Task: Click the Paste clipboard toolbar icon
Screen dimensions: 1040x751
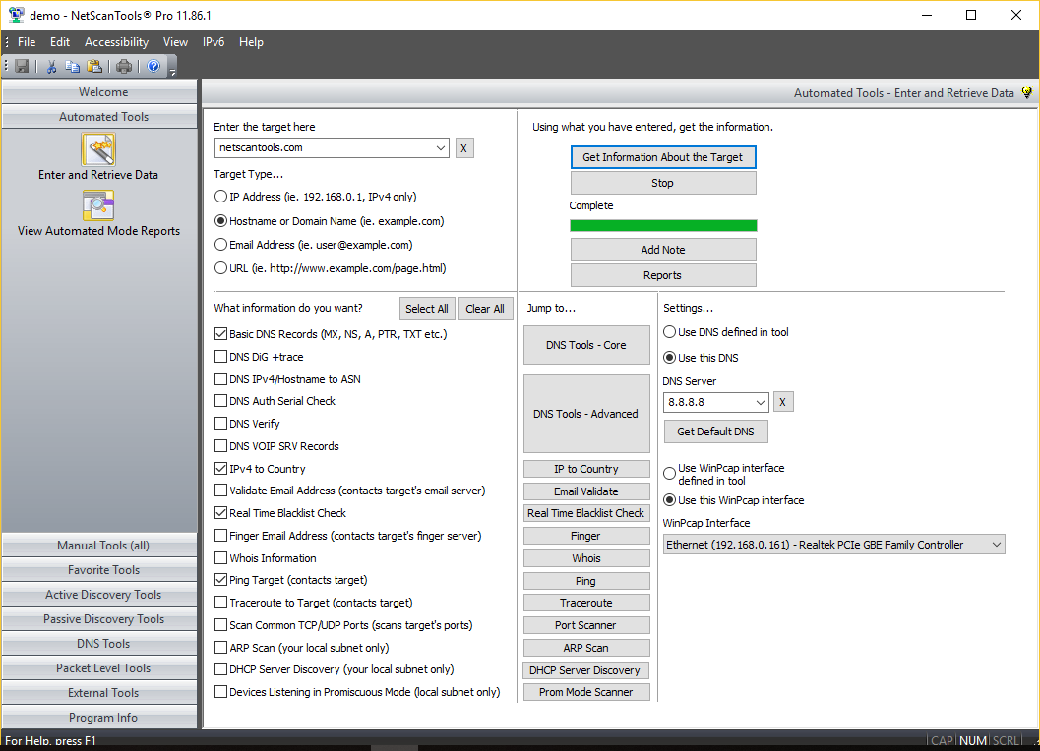Action: pyautogui.click(x=94, y=66)
